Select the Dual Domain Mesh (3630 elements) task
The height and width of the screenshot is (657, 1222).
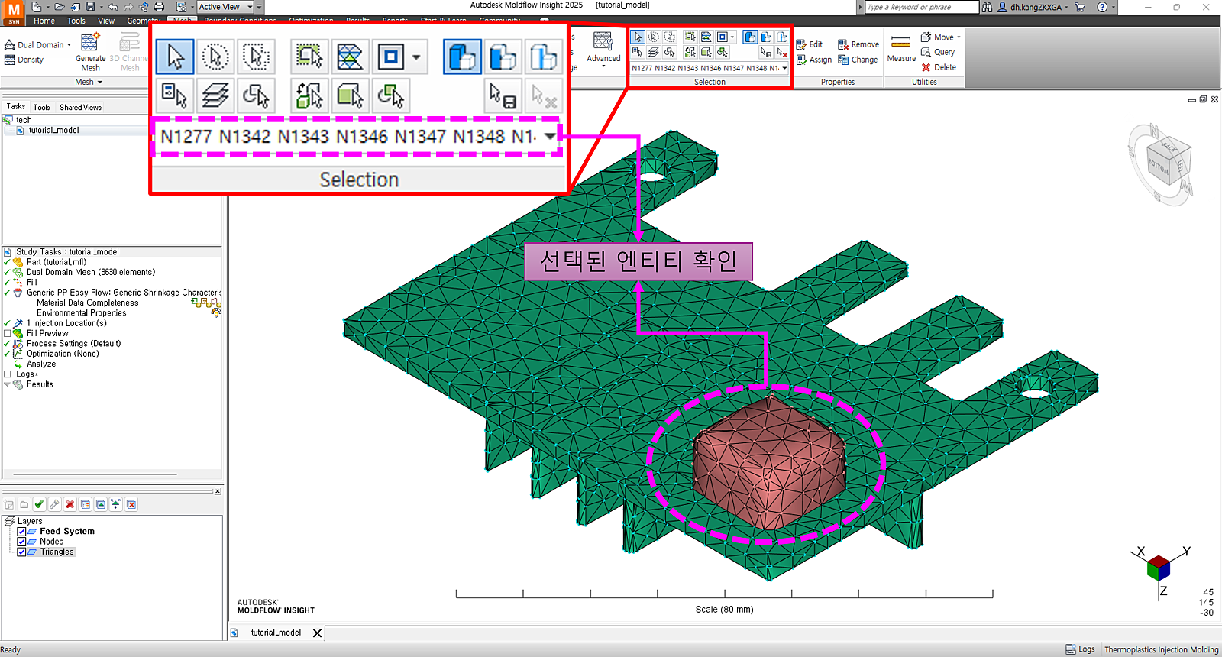(90, 273)
